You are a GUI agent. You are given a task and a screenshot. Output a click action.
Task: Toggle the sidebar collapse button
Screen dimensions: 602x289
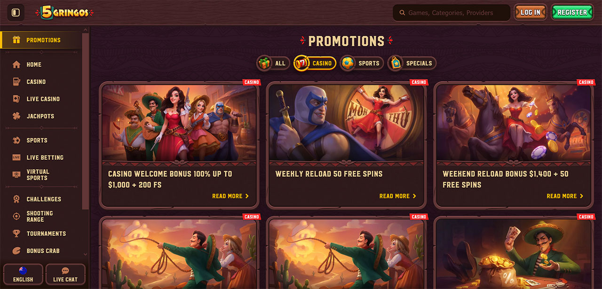pyautogui.click(x=16, y=13)
